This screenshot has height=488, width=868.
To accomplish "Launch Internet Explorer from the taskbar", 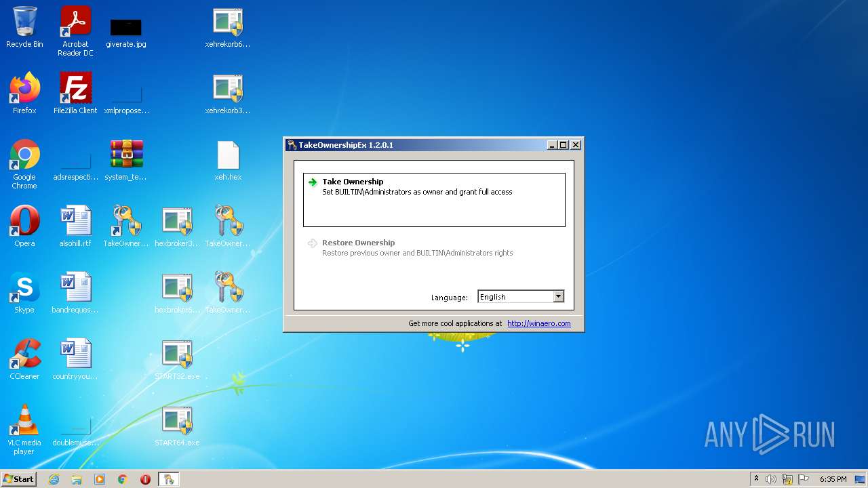I will tap(54, 479).
